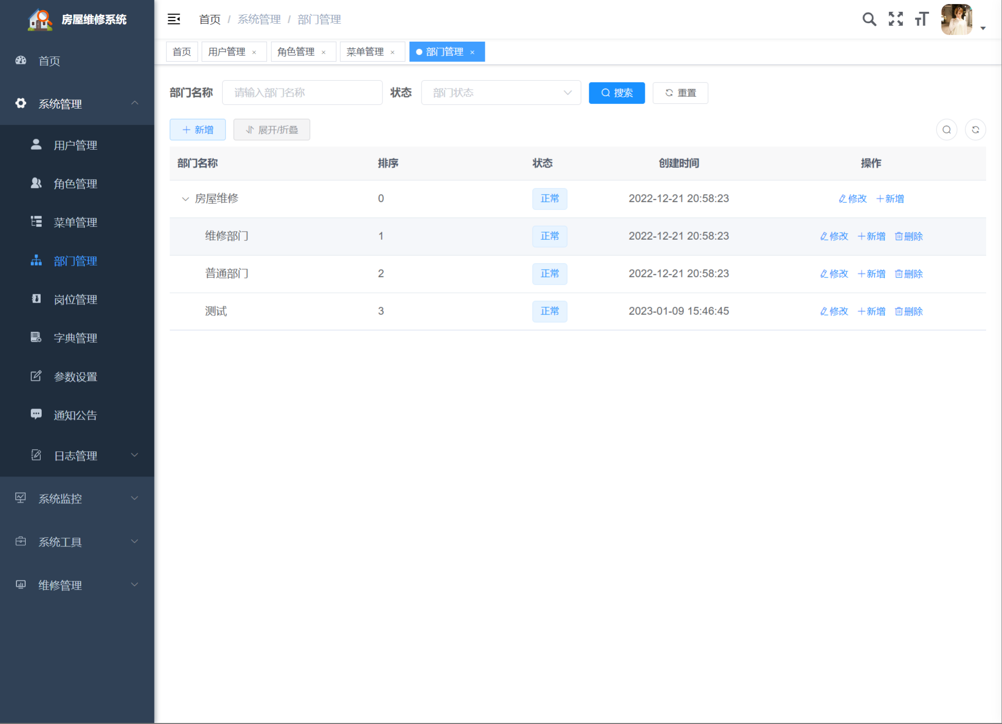Collapse the 房屋维修 tree row
The image size is (1002, 724).
(185, 199)
